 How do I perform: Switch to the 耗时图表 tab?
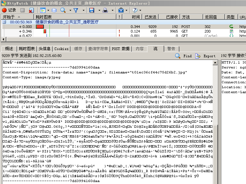pyautogui.click(x=27, y=49)
